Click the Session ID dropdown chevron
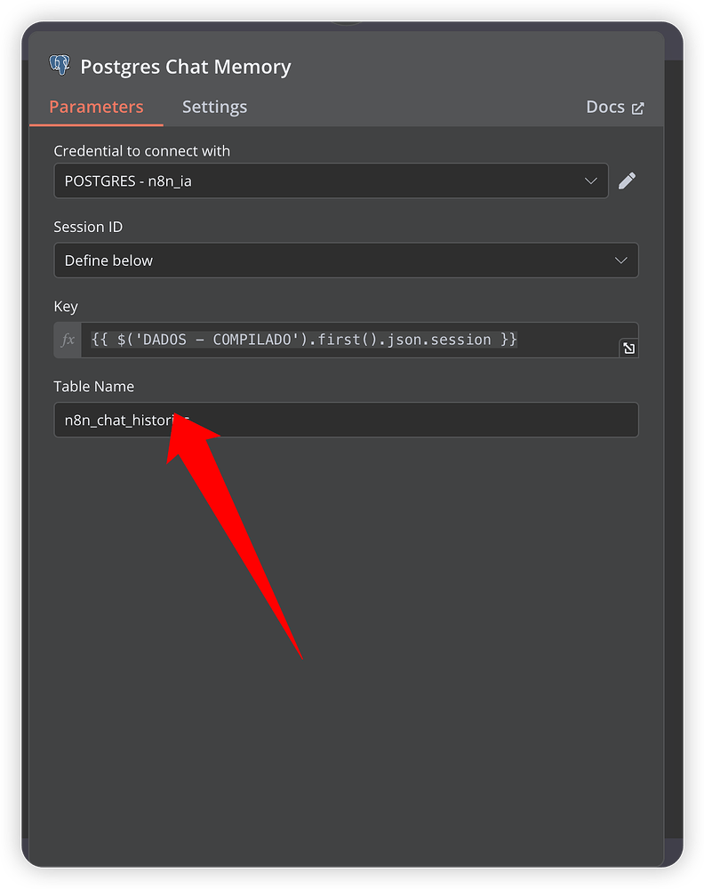Image resolution: width=704 pixels, height=889 pixels. (621, 260)
